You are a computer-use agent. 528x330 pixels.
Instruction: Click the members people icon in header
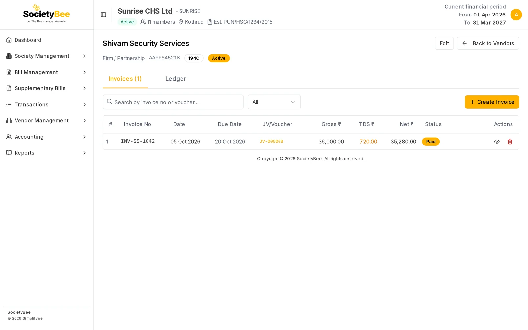tap(143, 22)
